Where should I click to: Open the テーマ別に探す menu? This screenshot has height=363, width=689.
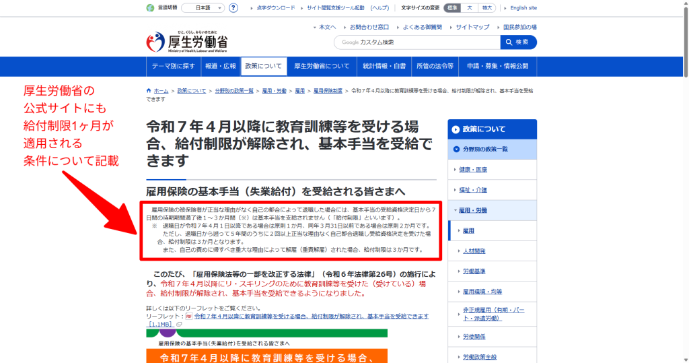coord(174,66)
